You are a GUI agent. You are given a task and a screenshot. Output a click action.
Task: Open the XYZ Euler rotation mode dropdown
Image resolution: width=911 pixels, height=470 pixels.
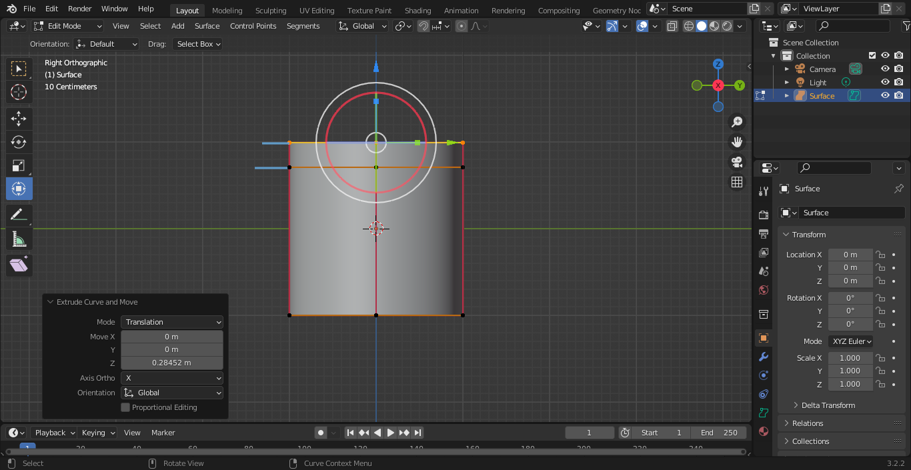pos(851,341)
